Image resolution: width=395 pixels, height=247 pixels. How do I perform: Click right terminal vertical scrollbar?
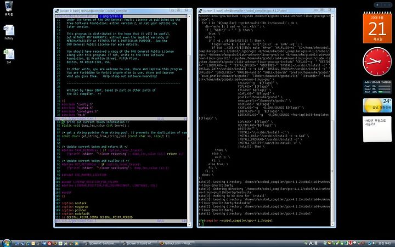tap(332, 120)
